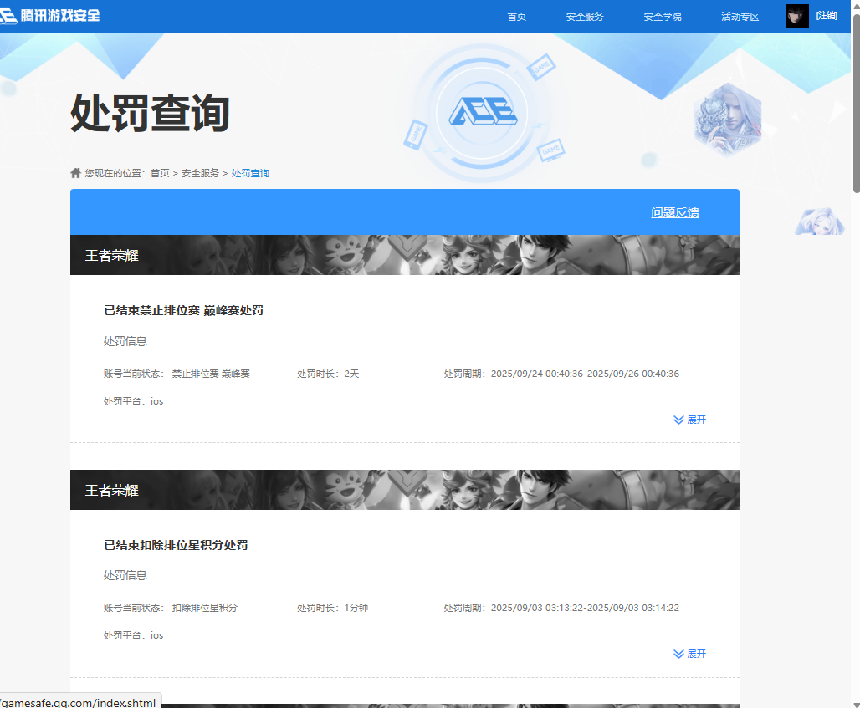Click the ACE circular logo emblem
Viewport: 860px width, 708px height.
coord(482,114)
